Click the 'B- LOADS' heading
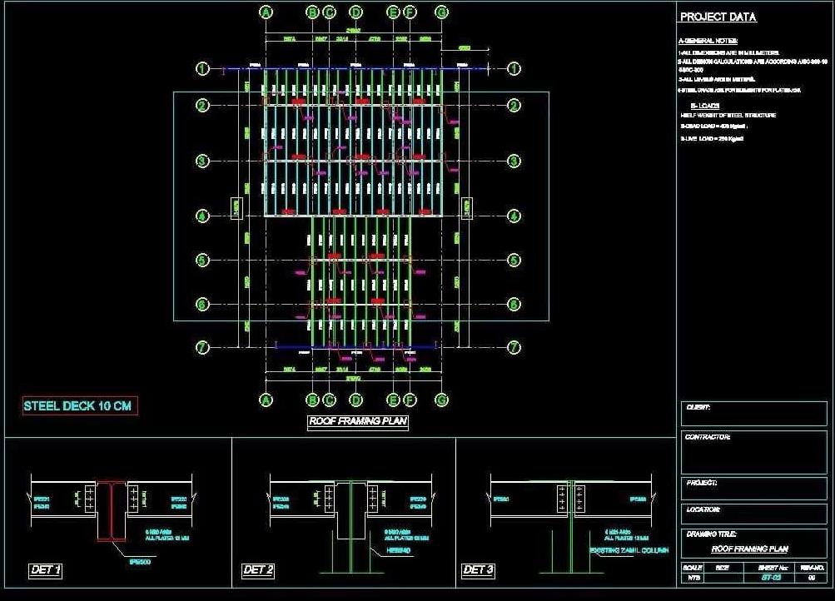The width and height of the screenshot is (835, 601). coord(705,106)
